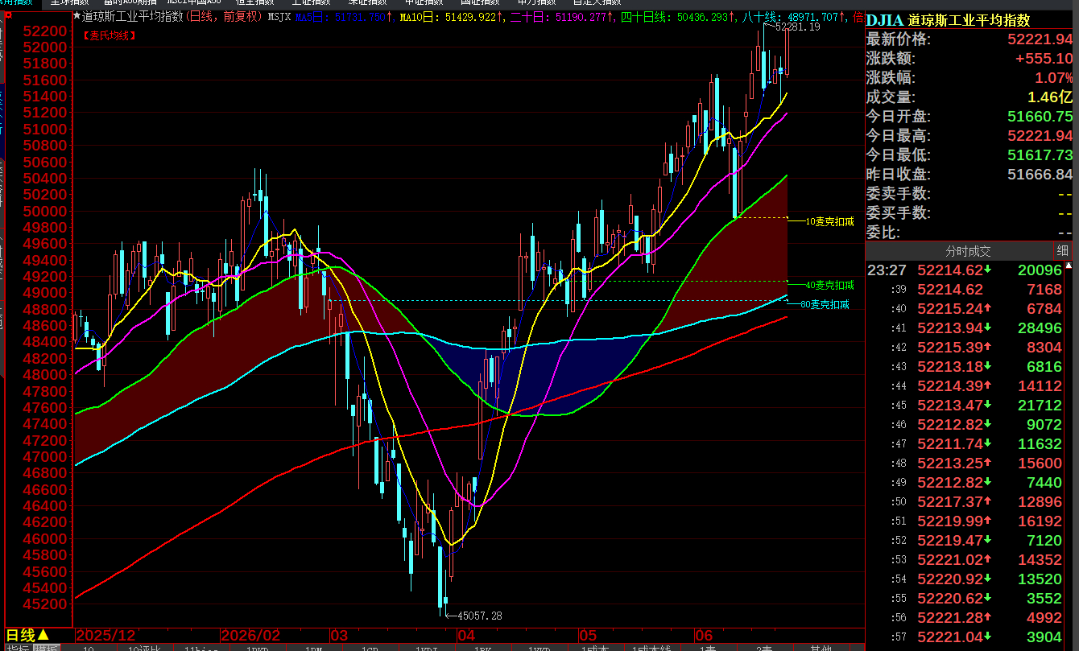
Task: Click the 48000 price axis label
Action: click(46, 375)
